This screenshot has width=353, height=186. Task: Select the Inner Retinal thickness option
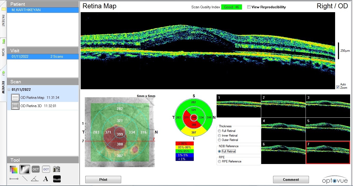(220, 136)
